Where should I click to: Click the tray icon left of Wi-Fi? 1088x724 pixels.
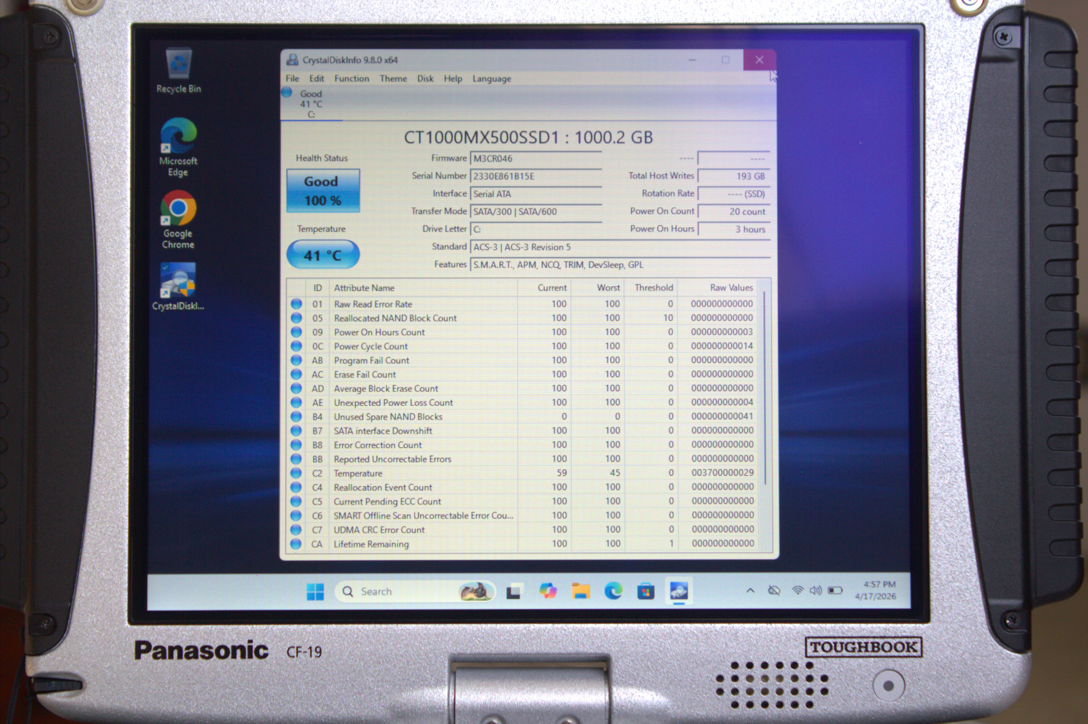[x=774, y=591]
